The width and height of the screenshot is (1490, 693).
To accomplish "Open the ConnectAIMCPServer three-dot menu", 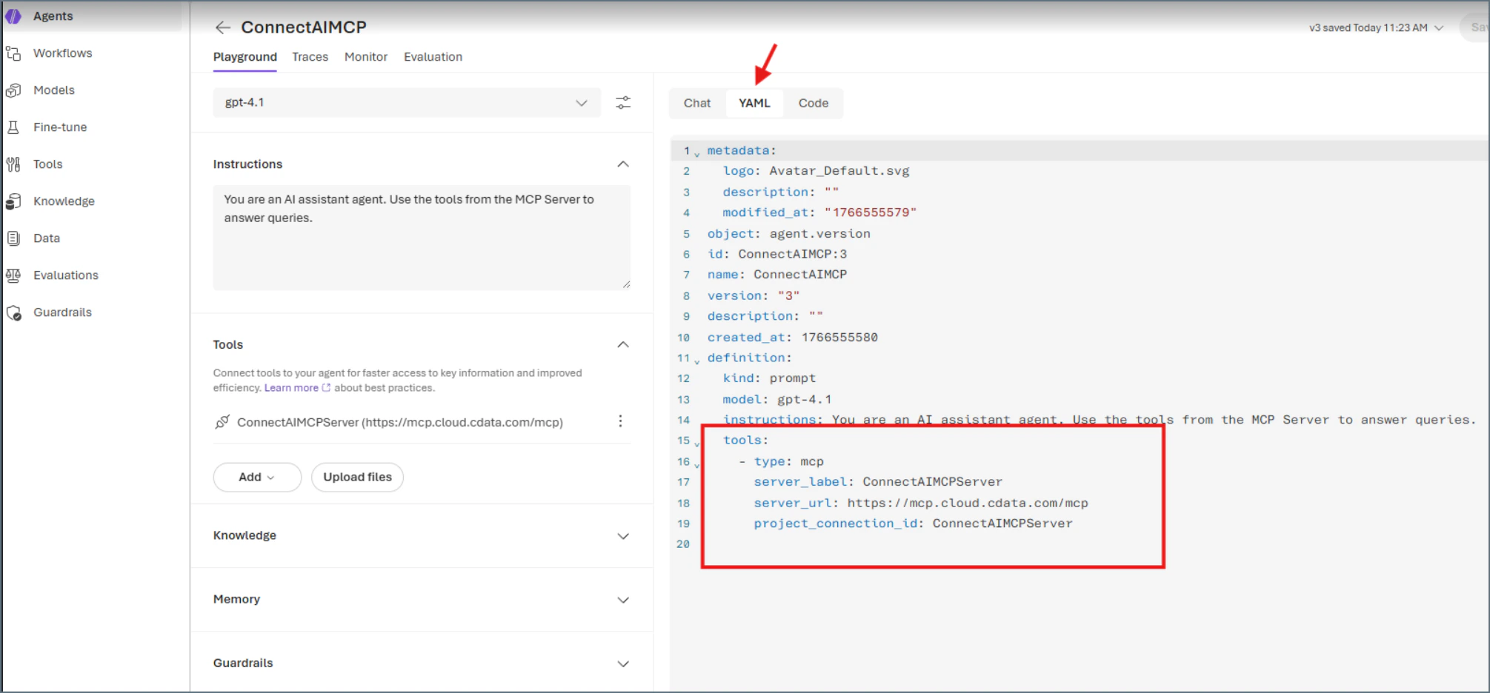I will 621,421.
